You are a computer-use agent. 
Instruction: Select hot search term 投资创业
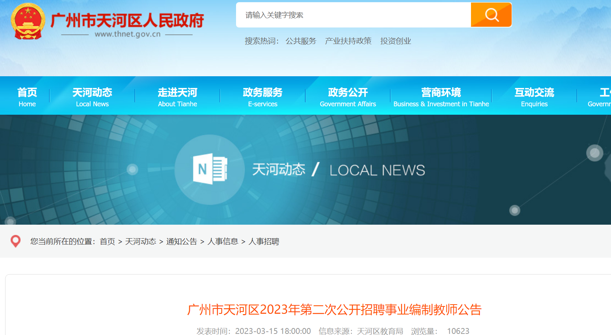396,41
